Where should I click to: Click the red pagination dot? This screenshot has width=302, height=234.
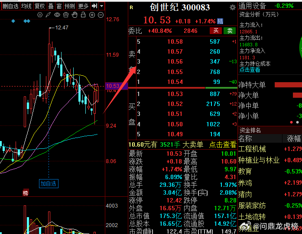pyautogui.click(x=292, y=122)
